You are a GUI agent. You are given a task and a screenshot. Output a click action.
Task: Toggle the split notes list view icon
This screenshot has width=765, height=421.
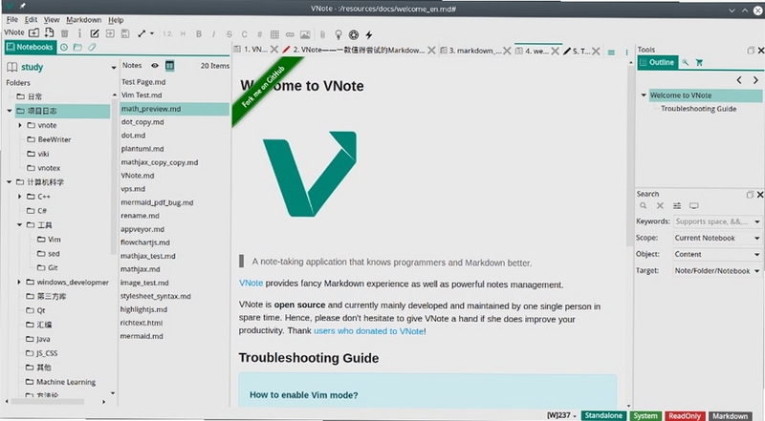(169, 65)
